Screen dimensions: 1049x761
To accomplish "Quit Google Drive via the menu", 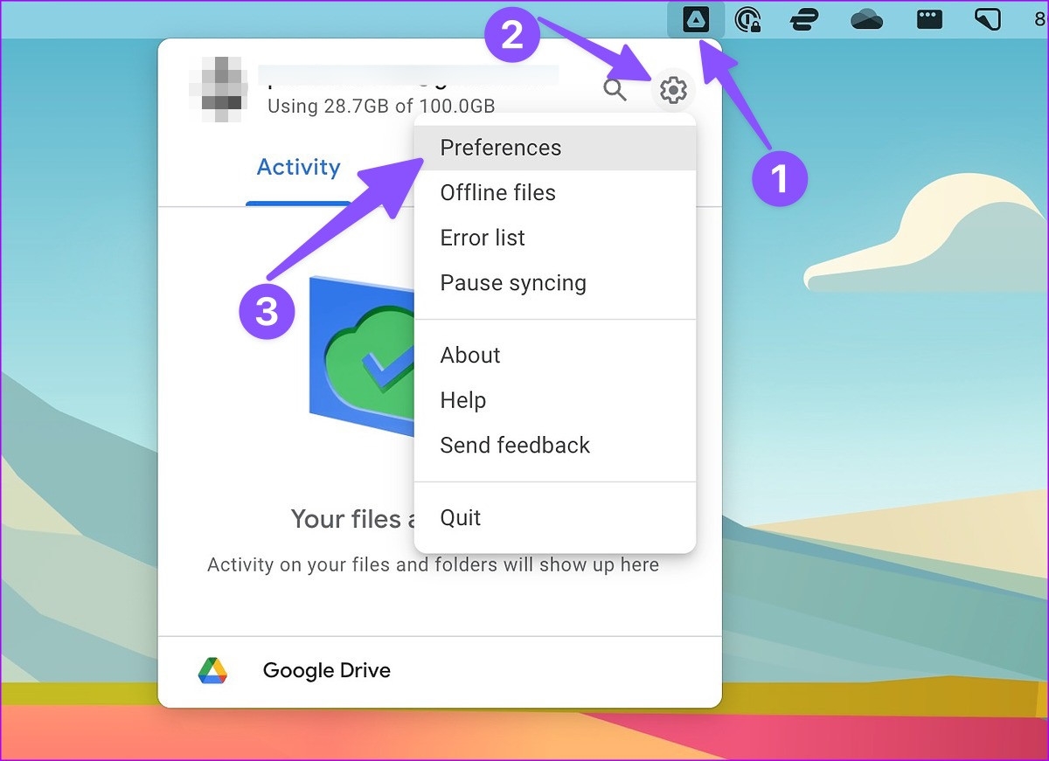I will [x=460, y=517].
